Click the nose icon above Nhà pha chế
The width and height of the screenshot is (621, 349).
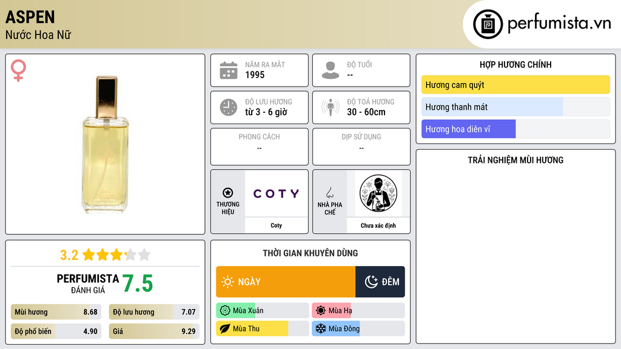(329, 193)
